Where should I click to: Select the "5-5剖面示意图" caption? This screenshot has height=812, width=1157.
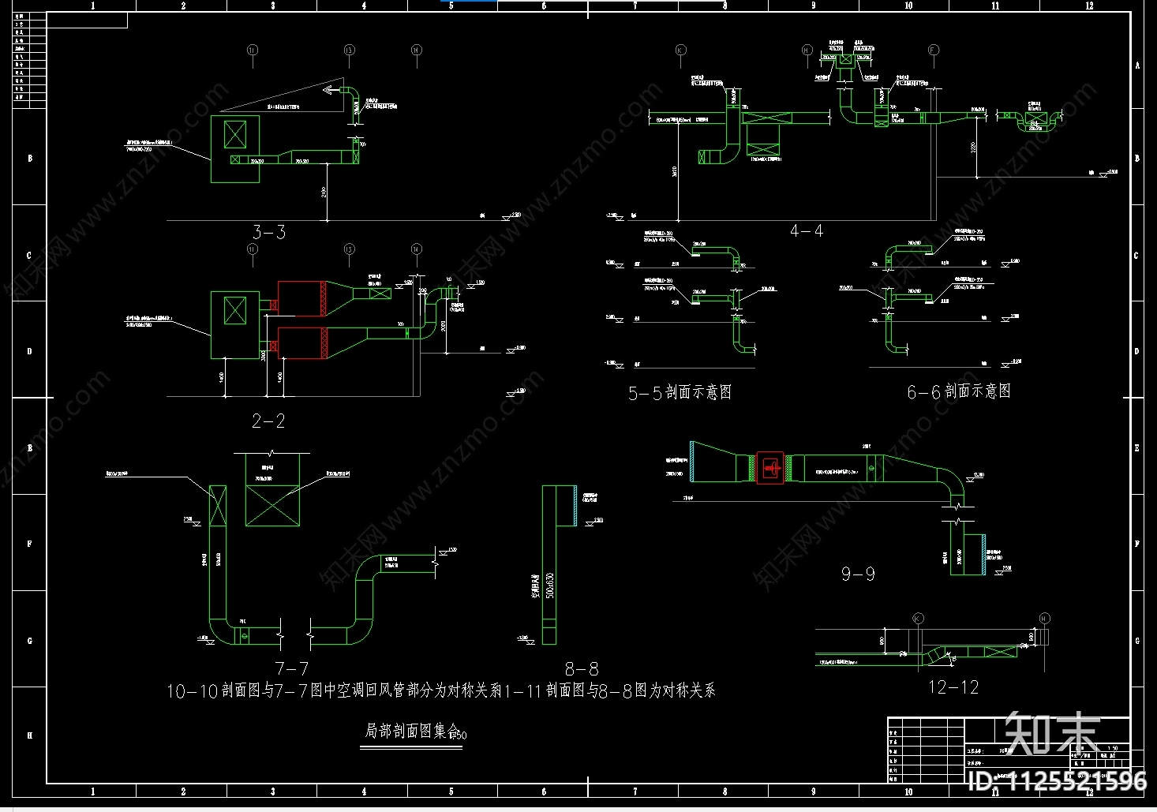[680, 392]
